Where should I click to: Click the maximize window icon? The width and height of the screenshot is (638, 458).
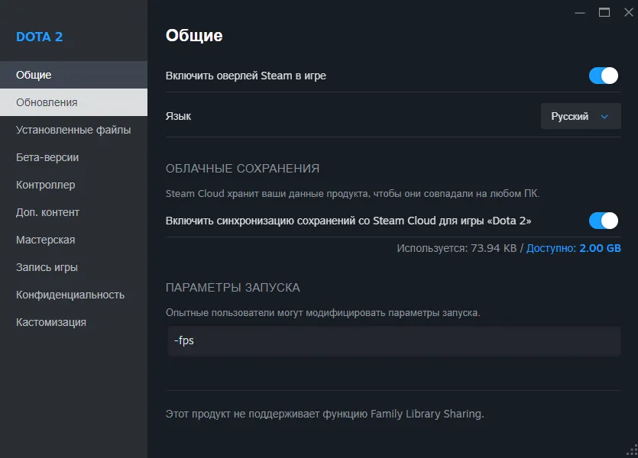coord(606,12)
